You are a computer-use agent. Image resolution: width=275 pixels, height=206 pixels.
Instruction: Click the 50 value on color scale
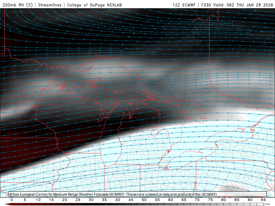(x=144, y=200)
